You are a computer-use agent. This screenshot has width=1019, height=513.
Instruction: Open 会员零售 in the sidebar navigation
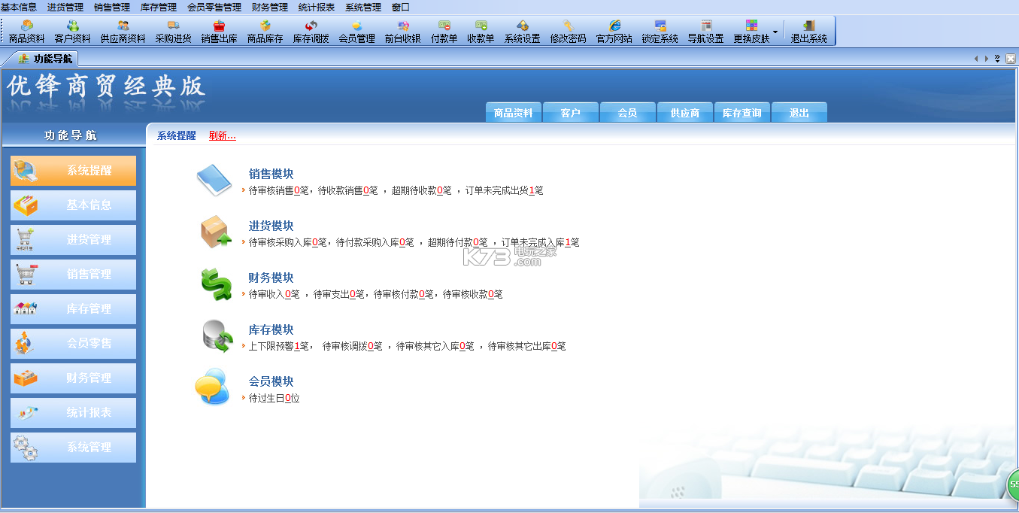click(x=74, y=344)
